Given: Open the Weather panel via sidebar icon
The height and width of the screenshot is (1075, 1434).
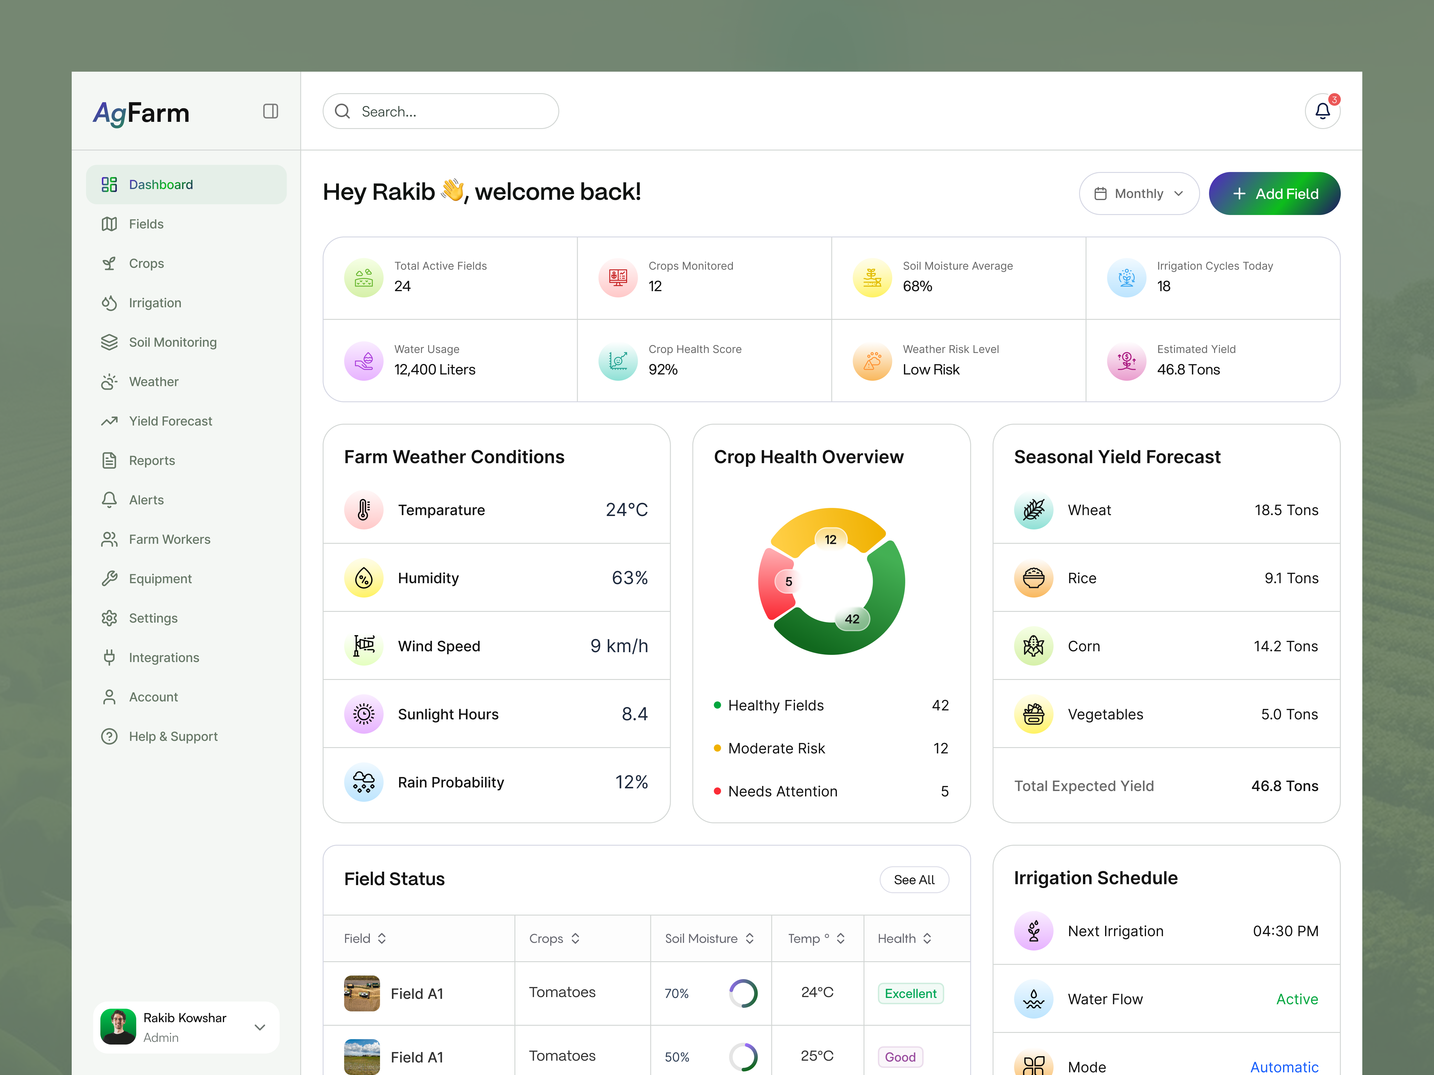Looking at the screenshot, I should pos(153,382).
